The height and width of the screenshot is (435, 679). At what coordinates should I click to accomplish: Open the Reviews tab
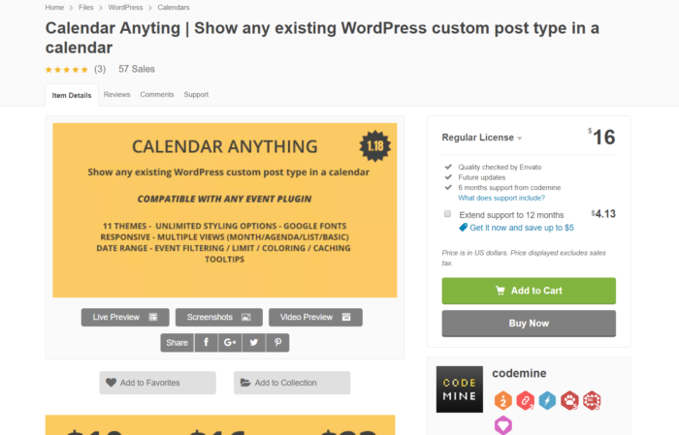click(117, 94)
